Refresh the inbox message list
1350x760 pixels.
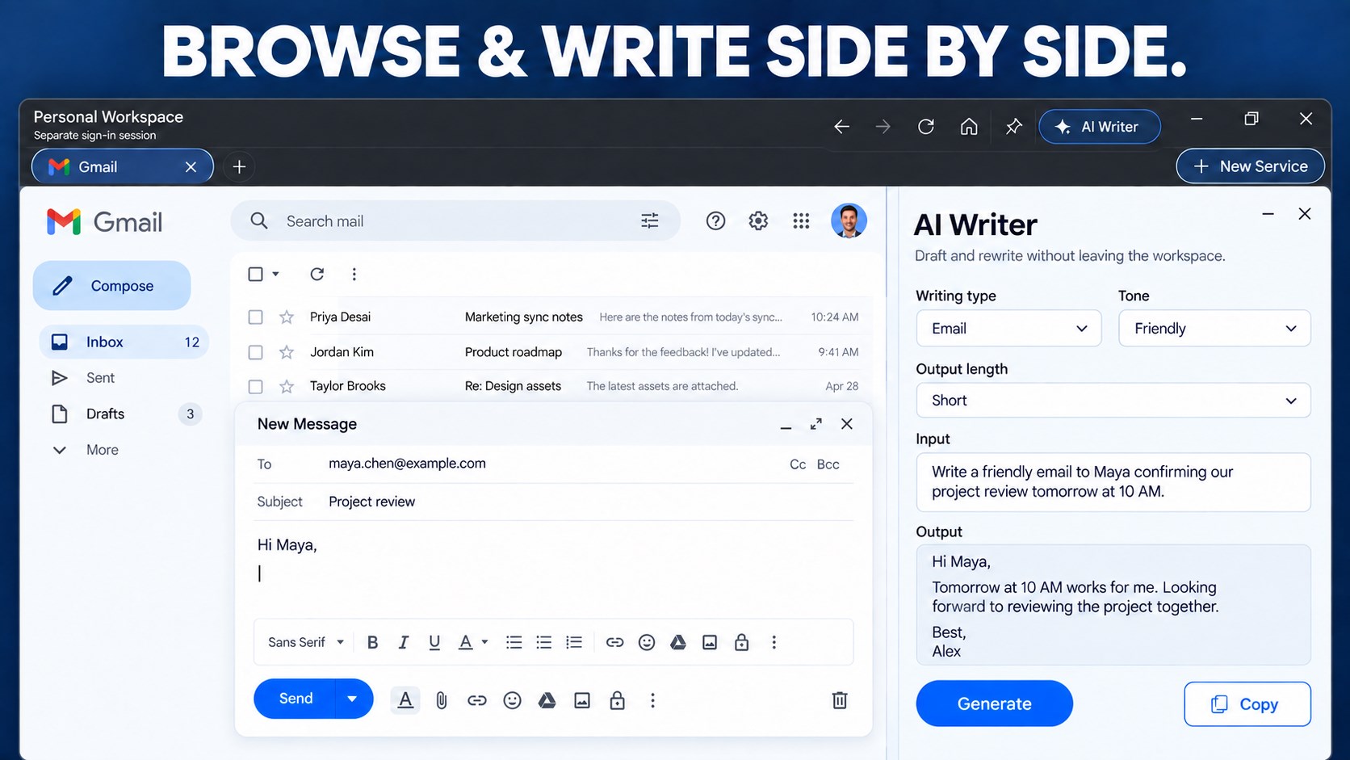pyautogui.click(x=317, y=274)
